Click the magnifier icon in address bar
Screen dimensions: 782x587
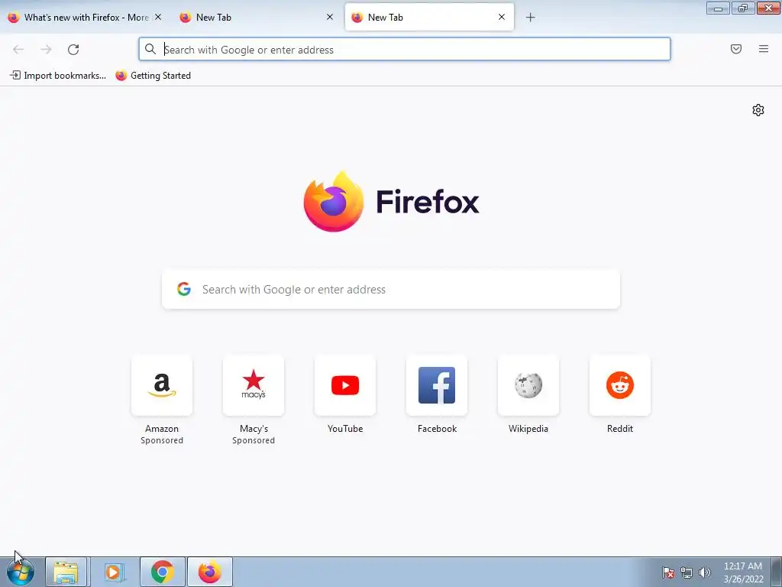(x=150, y=49)
